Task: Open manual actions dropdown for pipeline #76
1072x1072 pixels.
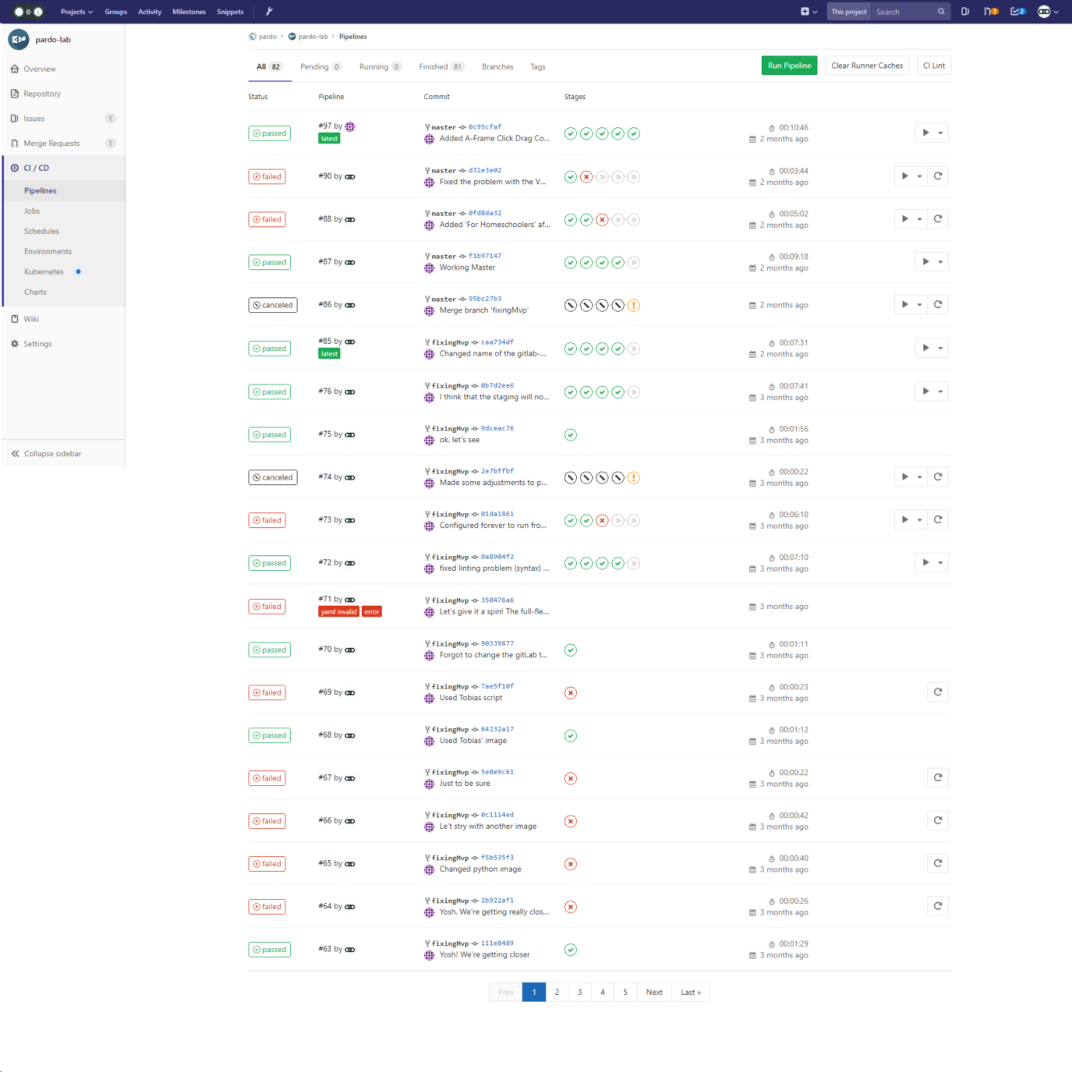Action: tap(932, 391)
